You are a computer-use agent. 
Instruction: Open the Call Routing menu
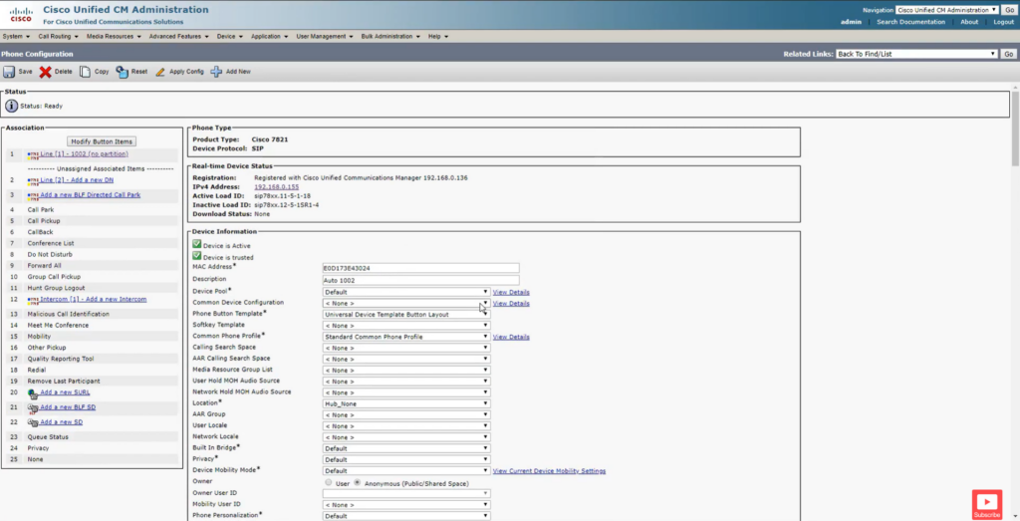point(59,37)
